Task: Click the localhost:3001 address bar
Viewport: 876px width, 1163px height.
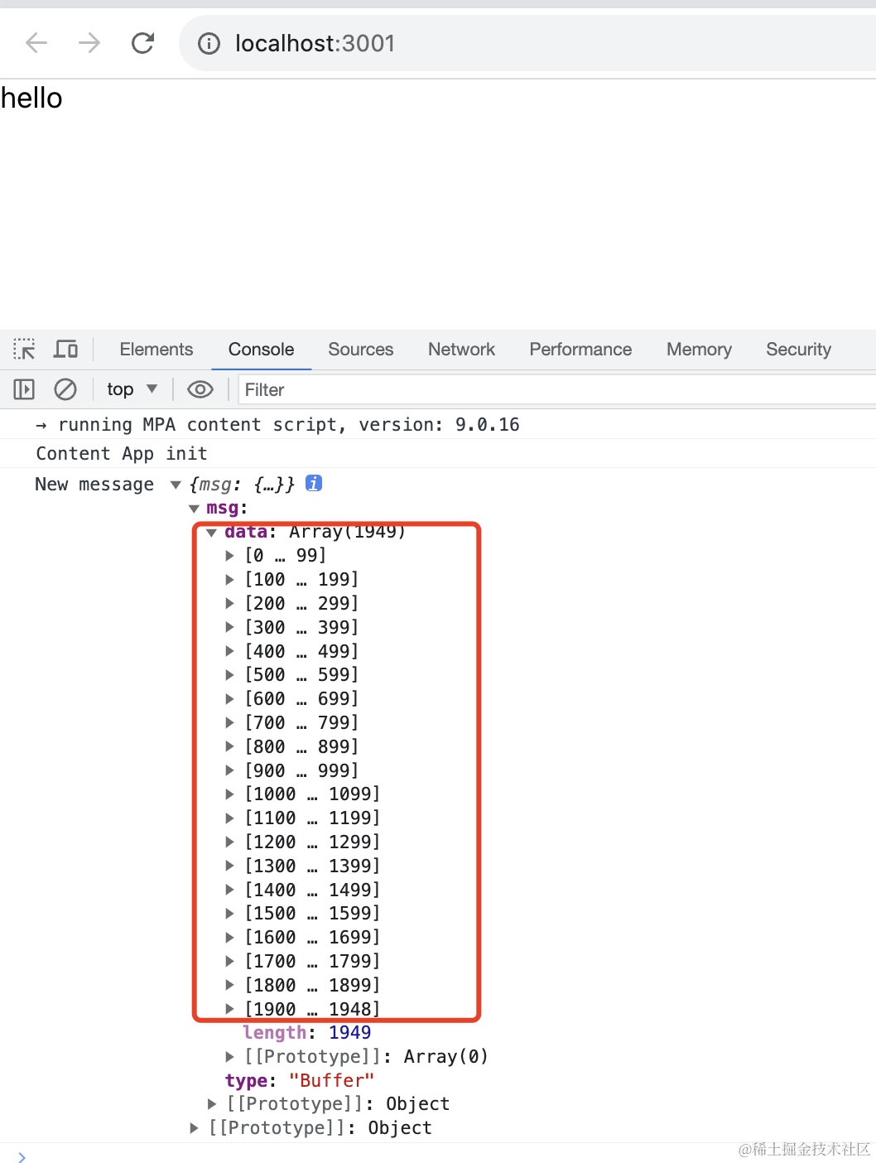Action: tap(530, 43)
